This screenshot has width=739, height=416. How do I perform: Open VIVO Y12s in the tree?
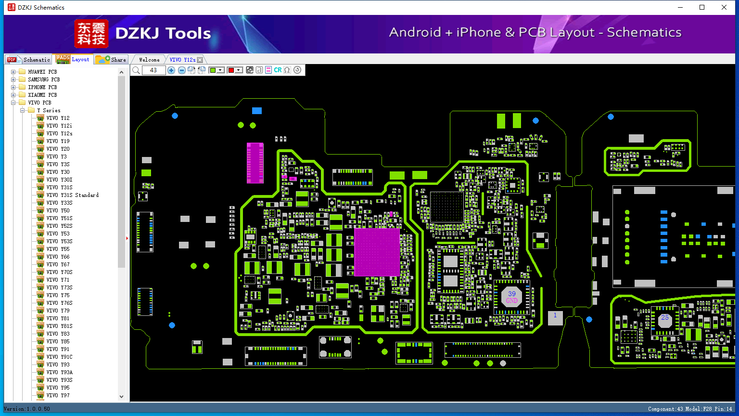59,133
